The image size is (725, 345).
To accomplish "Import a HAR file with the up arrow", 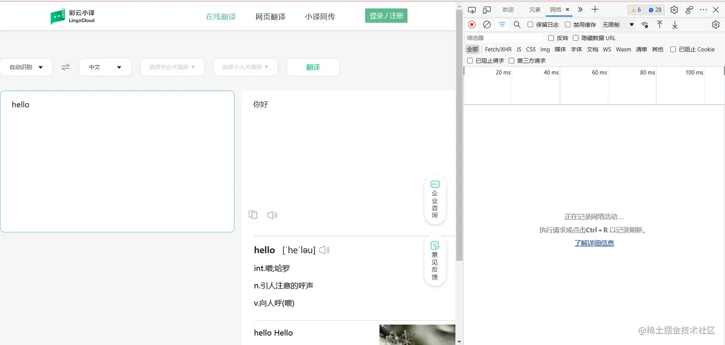I will point(660,24).
